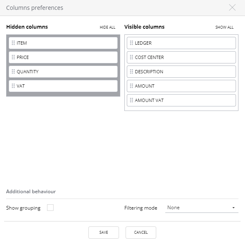245x244 pixels.
Task: Click the drag handle beside PRICE
Action: point(13,57)
